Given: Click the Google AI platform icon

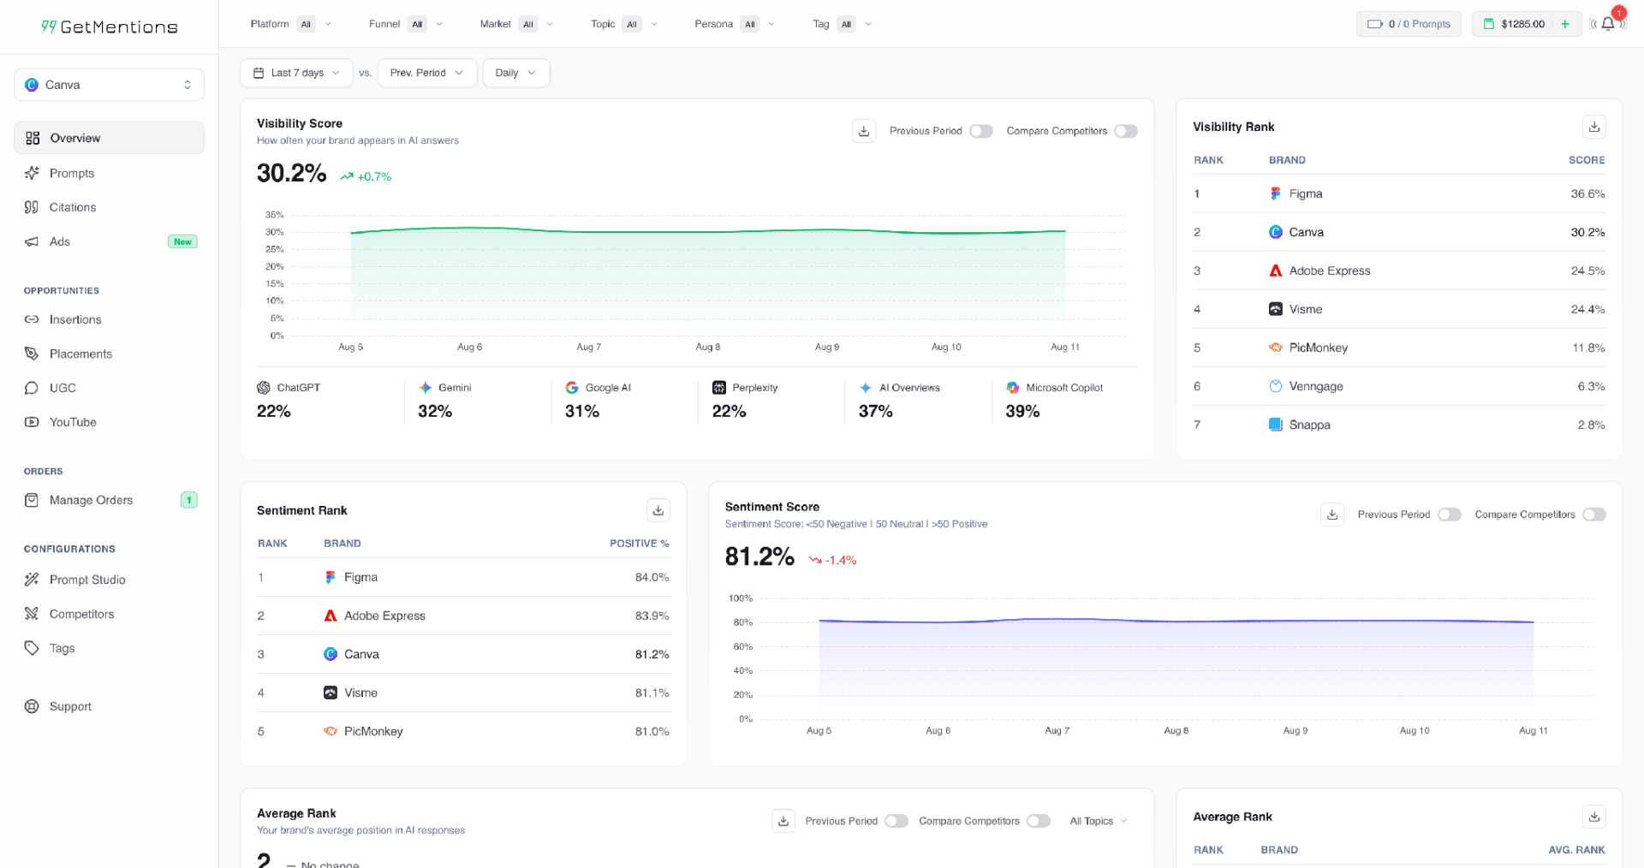Looking at the screenshot, I should click(x=572, y=388).
